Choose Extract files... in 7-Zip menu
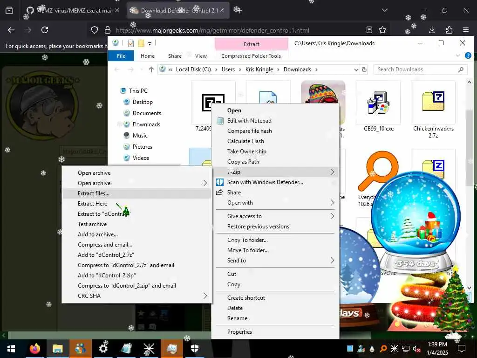The width and height of the screenshot is (477, 358). (x=136, y=193)
